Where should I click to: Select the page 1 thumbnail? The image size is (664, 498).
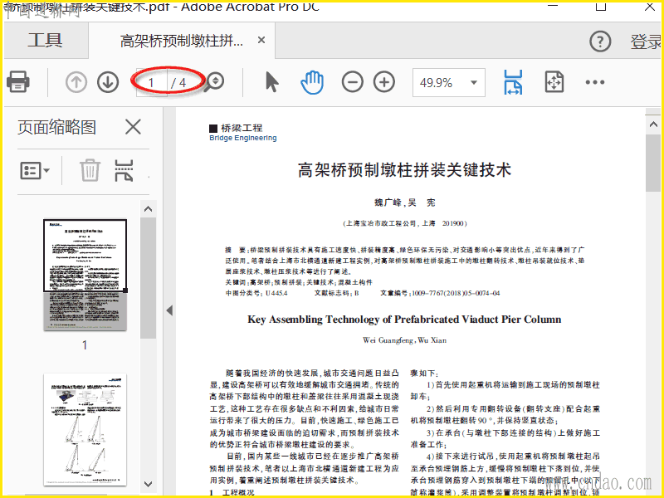tap(85, 275)
